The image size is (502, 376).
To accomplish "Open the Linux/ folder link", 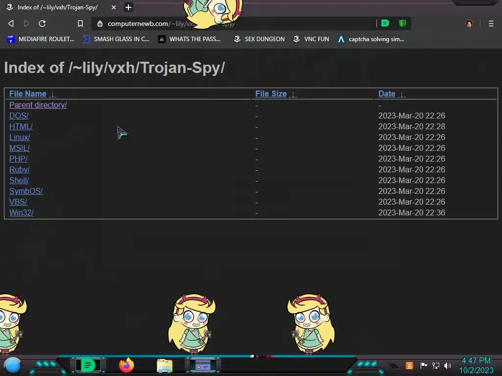I will pos(20,138).
